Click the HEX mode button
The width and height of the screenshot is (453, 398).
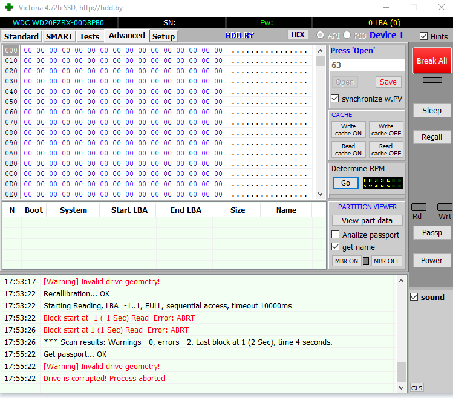pyautogui.click(x=298, y=35)
